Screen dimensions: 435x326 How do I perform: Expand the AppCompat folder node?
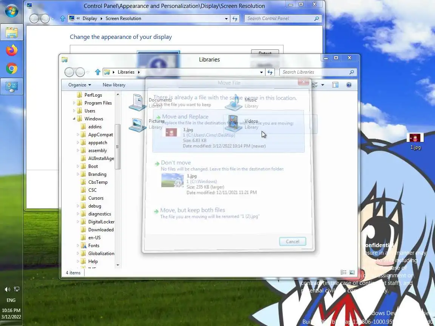[x=78, y=134]
